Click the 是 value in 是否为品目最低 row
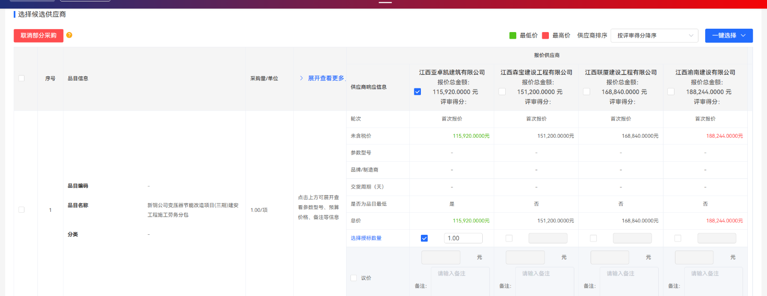Screen dimensions: 767x296 coord(452,204)
